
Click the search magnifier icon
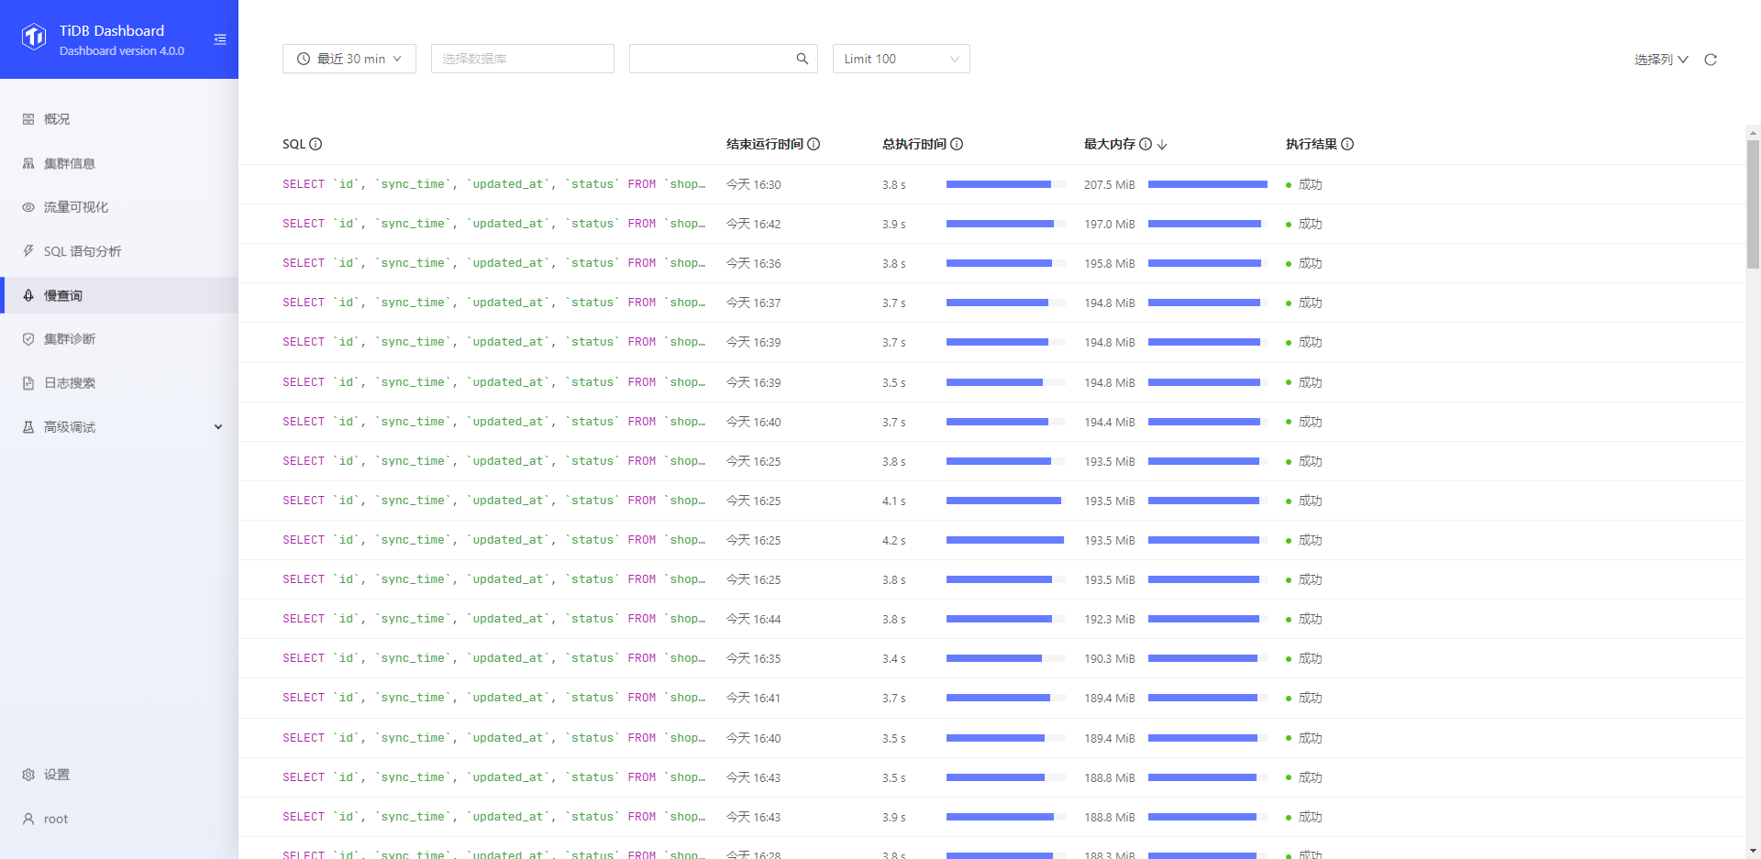click(x=802, y=59)
